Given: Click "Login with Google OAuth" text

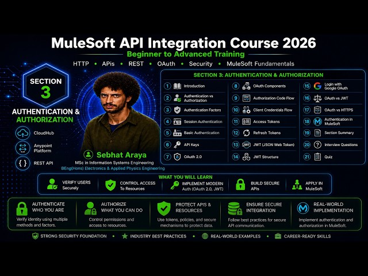Looking at the screenshot, I should [336, 86].
